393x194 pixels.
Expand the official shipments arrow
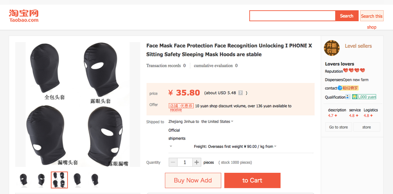pyautogui.click(x=171, y=146)
